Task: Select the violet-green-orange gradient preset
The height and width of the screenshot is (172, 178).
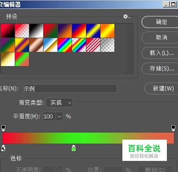Action: click(8, 45)
